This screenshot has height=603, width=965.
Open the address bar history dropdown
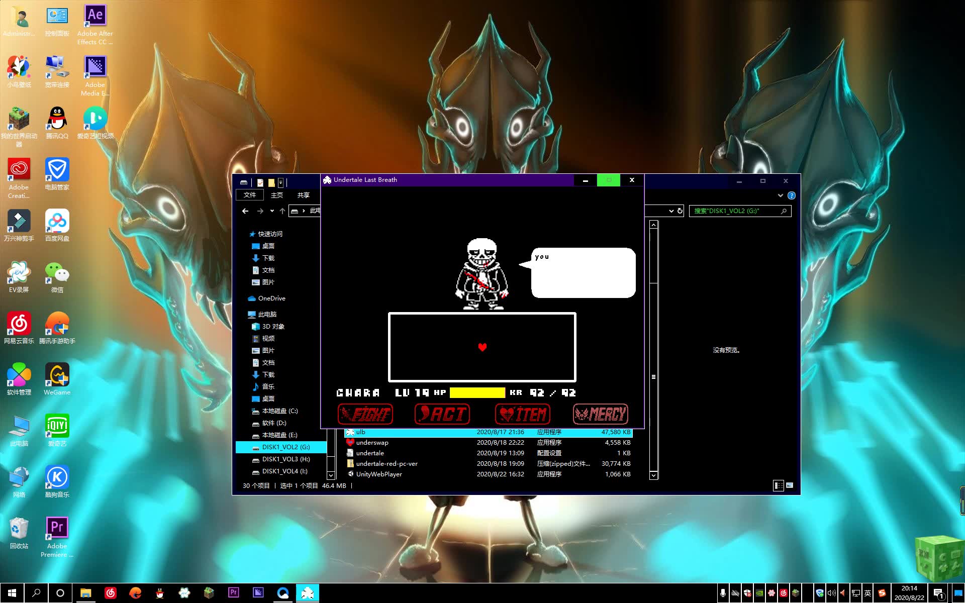pos(671,211)
